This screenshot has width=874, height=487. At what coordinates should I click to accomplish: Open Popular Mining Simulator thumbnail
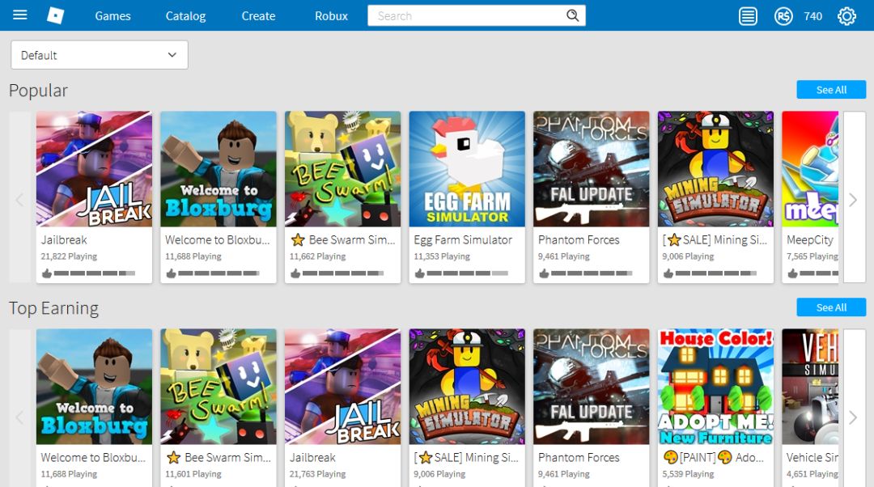(715, 169)
